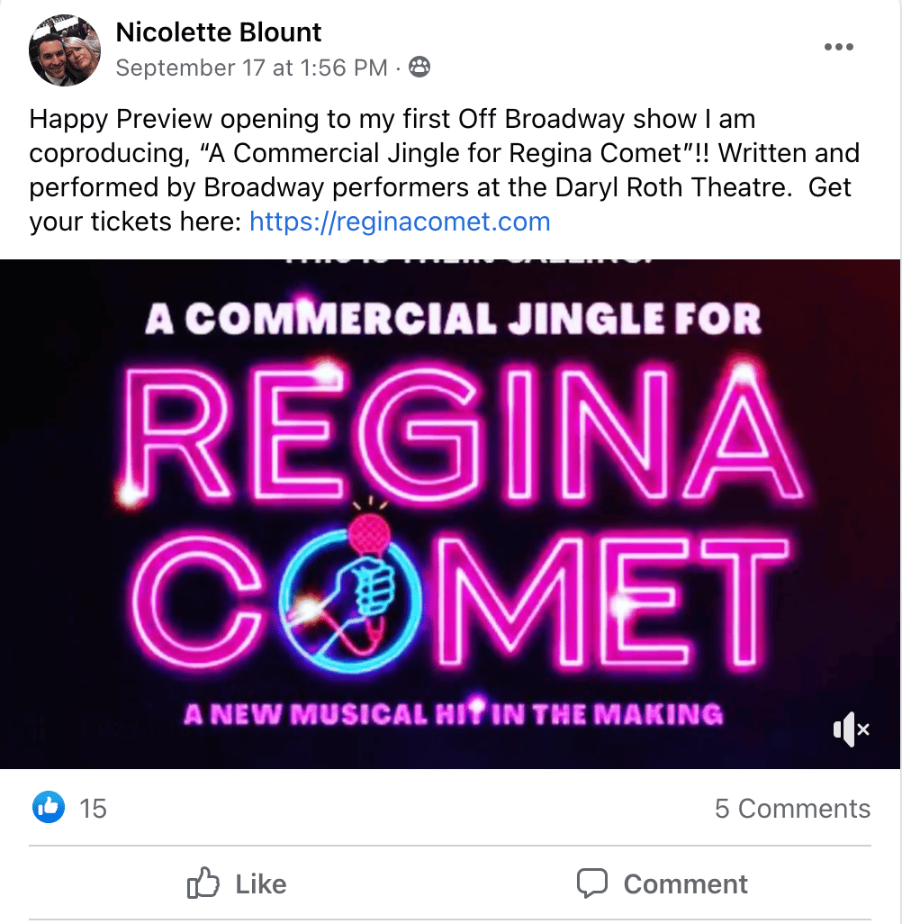Open the three-dots post options menu
The image size is (902, 924).
[838, 48]
